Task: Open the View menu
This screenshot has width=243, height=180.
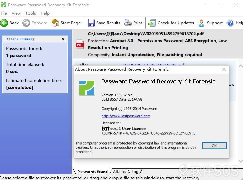Action: [16, 13]
